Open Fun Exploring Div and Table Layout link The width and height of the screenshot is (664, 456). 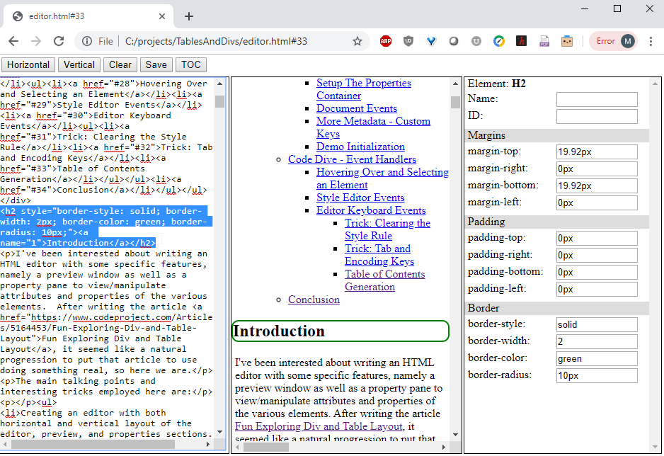coord(319,426)
